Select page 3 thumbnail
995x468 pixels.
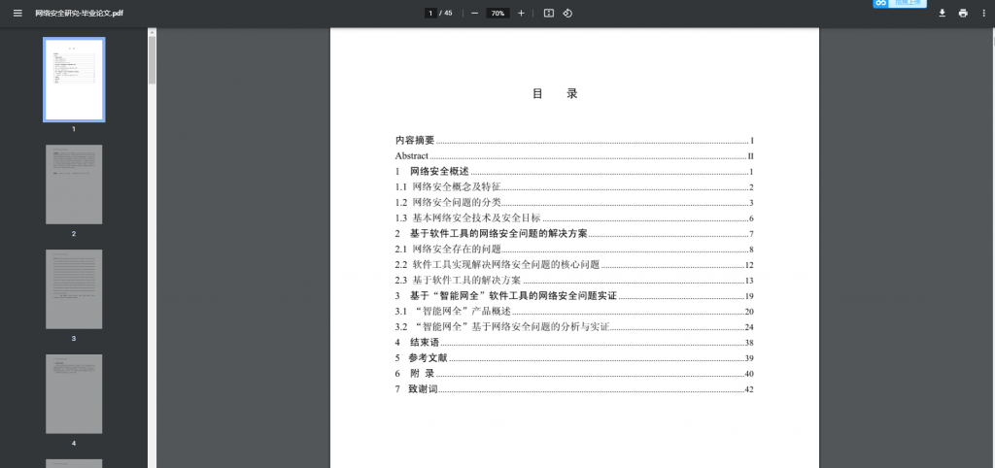(x=74, y=289)
